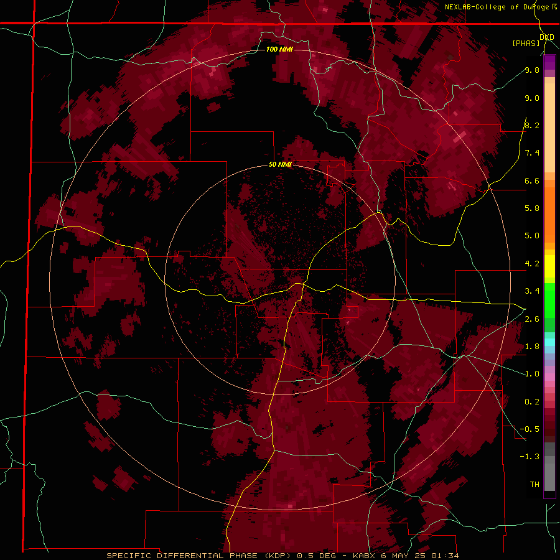560x560 pixels.
Task: Pick the cyan color bar segment
Action: [549, 342]
